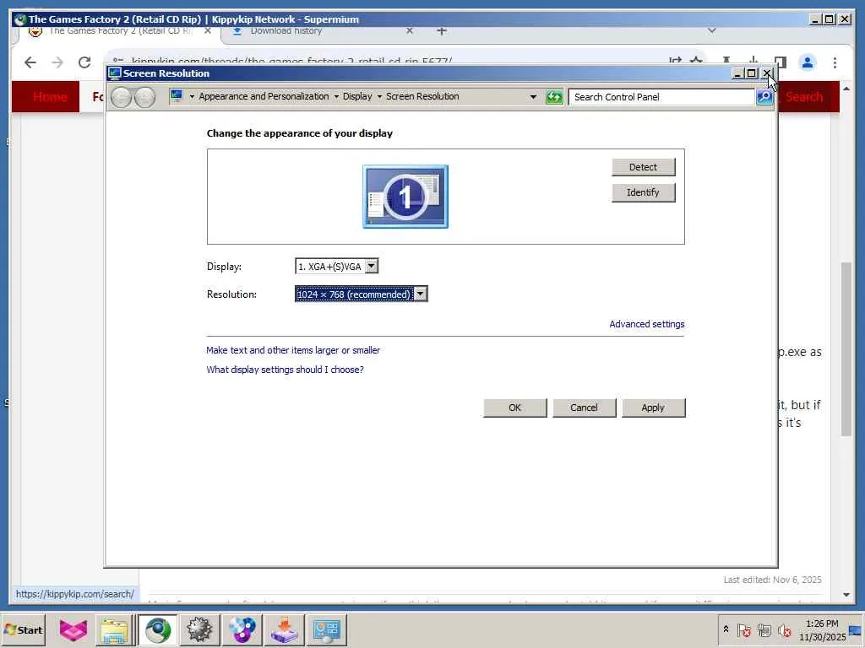This screenshot has height=648, width=865.
Task: Maximize the Screen Resolution window
Action: (x=751, y=73)
